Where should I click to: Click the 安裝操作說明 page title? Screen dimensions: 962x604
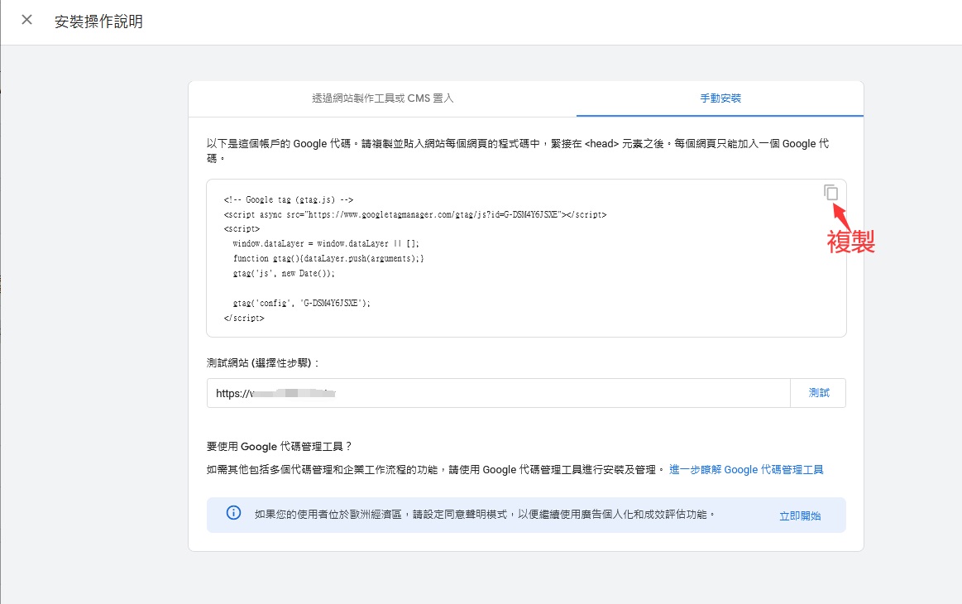[x=98, y=22]
